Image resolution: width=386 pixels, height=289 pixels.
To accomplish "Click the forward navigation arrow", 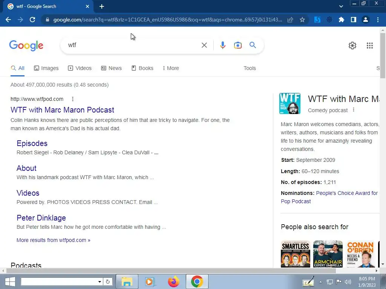I will pos(20,20).
